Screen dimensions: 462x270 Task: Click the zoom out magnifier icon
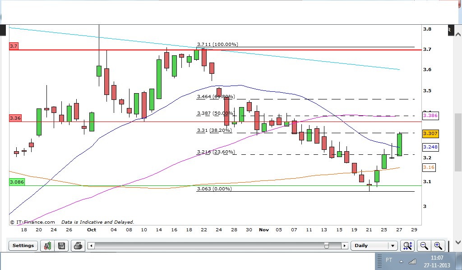point(424,246)
